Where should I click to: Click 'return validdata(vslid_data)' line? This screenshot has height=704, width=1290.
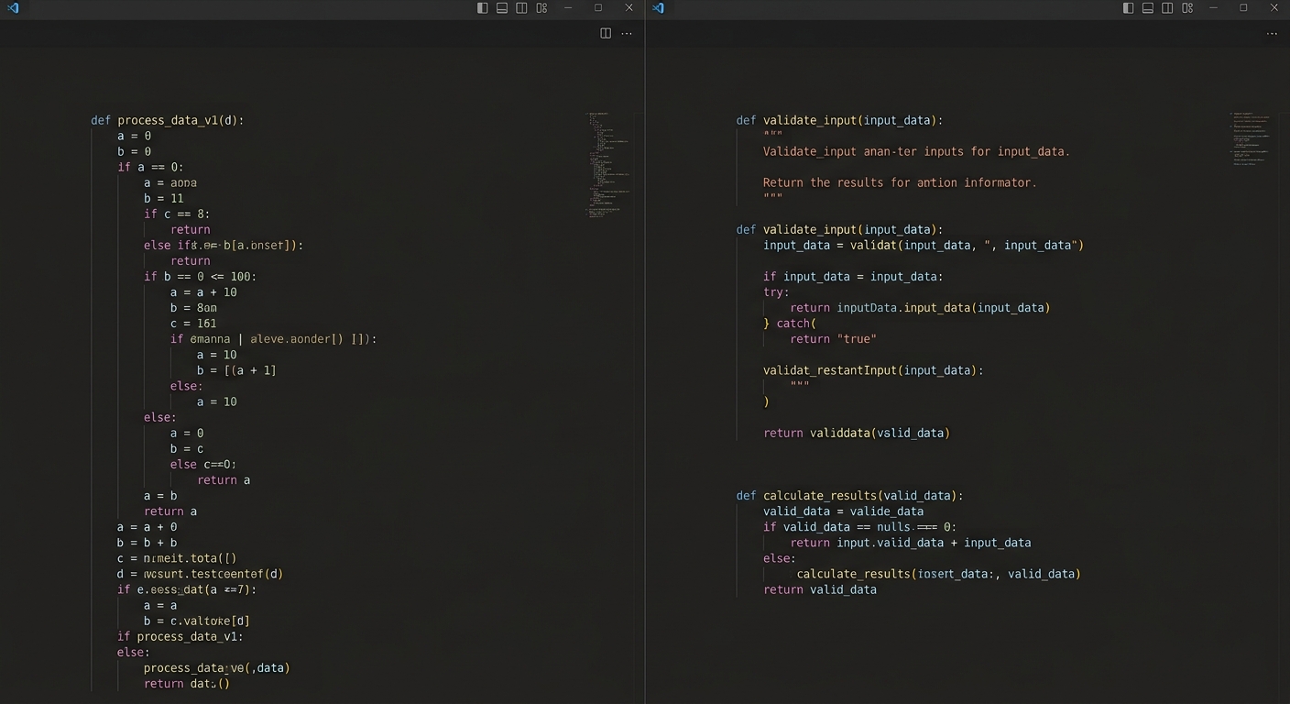[x=857, y=433]
